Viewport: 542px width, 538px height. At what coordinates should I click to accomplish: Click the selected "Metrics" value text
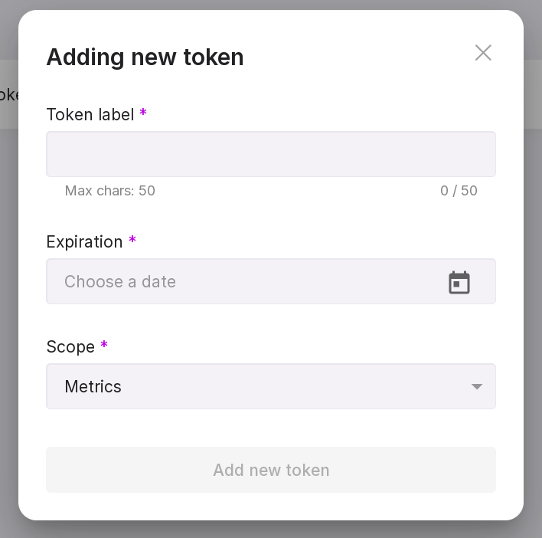pyautogui.click(x=93, y=387)
